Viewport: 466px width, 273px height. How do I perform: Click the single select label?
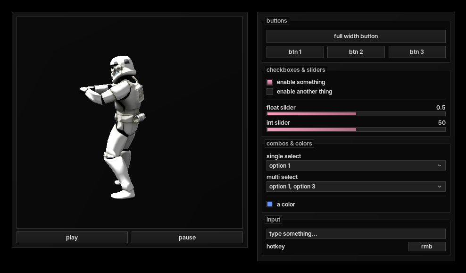[x=283, y=156]
